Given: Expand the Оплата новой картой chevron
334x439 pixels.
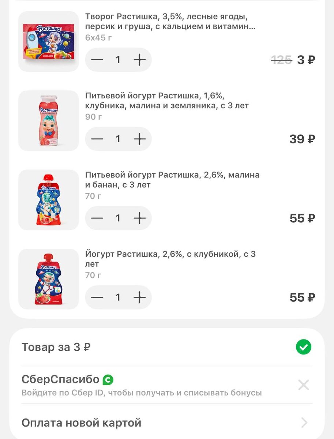Looking at the screenshot, I should (304, 423).
